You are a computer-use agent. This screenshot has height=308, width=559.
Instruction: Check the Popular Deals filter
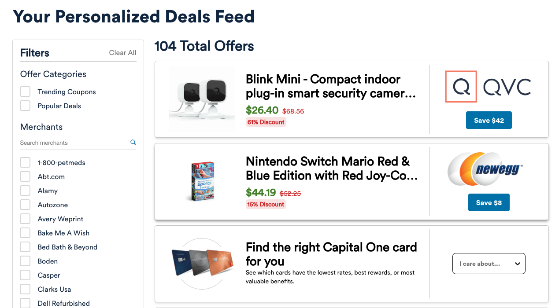pos(25,106)
